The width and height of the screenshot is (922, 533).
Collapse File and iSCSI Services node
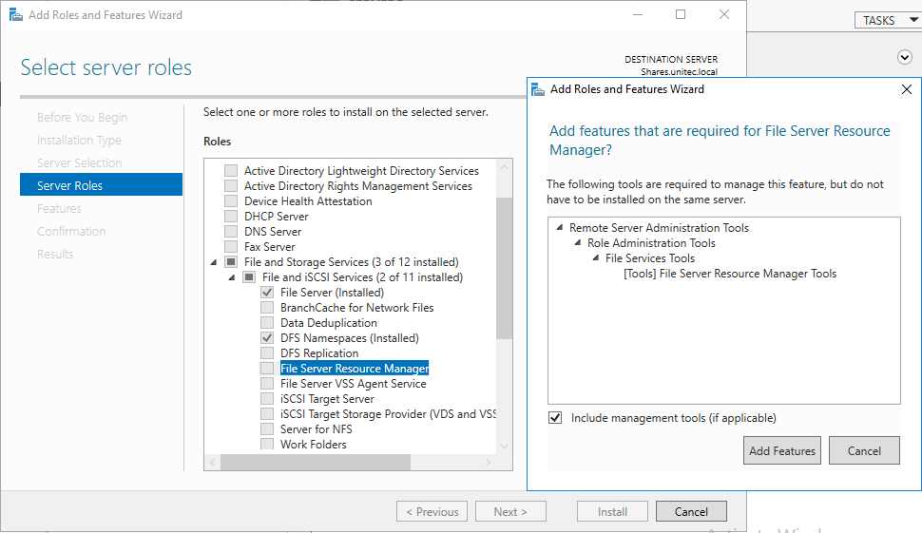pyautogui.click(x=231, y=277)
